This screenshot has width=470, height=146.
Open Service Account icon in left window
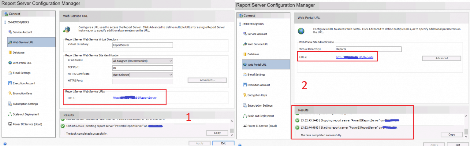[10, 32]
